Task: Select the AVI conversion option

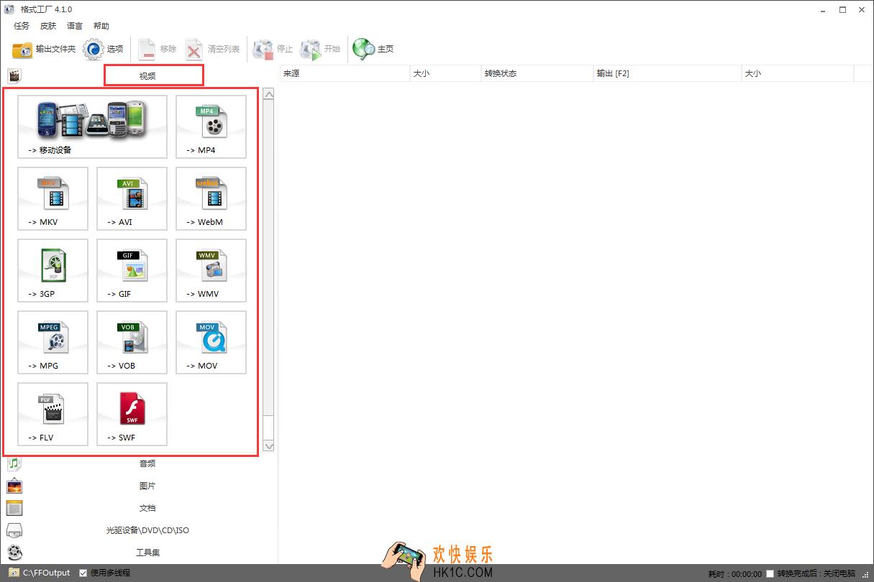Action: tap(132, 198)
